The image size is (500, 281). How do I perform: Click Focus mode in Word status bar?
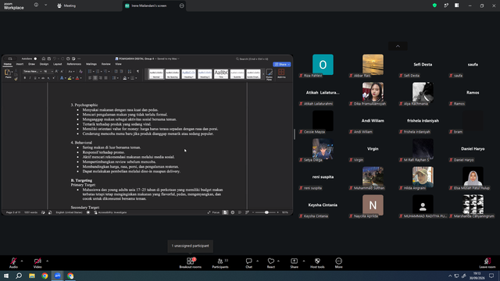tap(213, 212)
